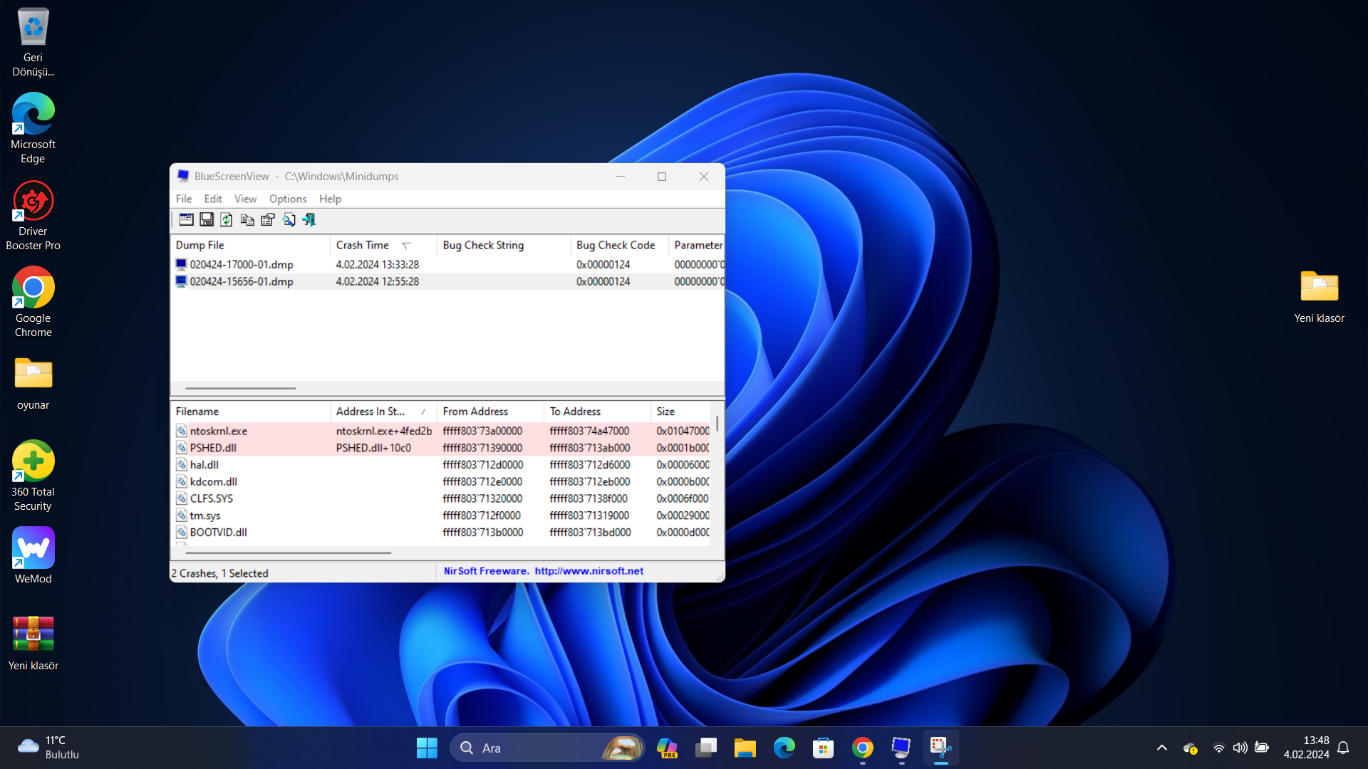Select the 020424-17000-01.dmp dump file row

click(x=242, y=264)
